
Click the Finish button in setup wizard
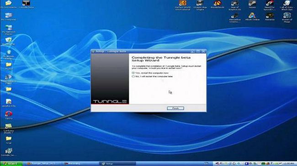pyautogui.click(x=175, y=108)
